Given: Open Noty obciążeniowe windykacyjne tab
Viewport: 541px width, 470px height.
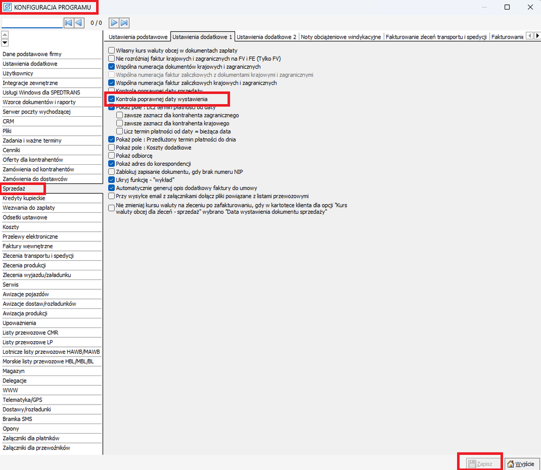Looking at the screenshot, I should coord(341,36).
